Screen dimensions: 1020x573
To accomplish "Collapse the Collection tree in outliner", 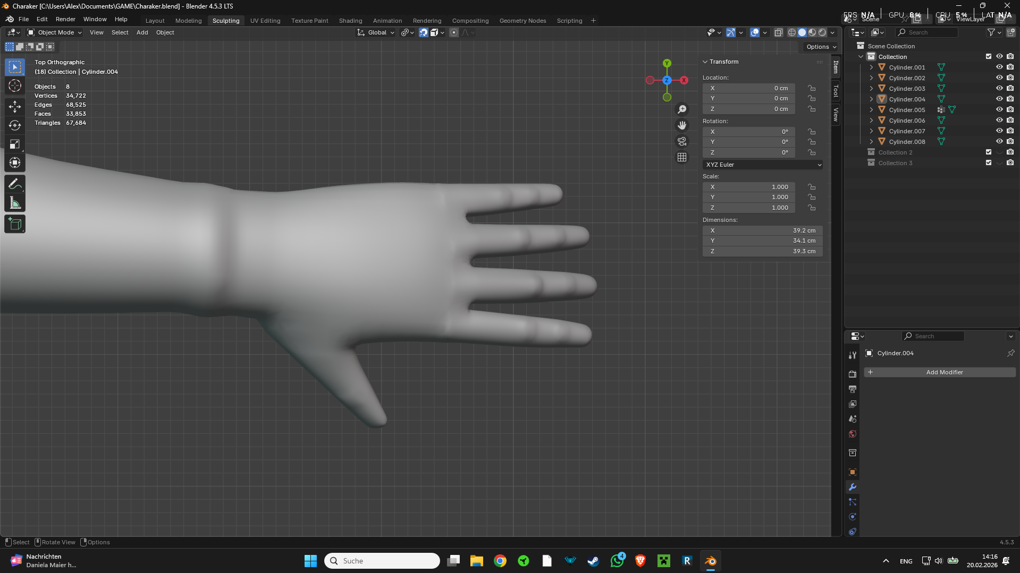I will point(861,57).
